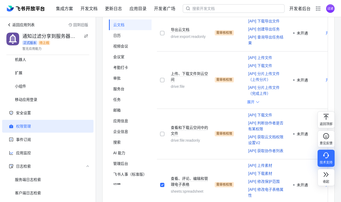341x202 pixels.
Task: Open 更新日志 in top navigation
Action: click(x=113, y=9)
